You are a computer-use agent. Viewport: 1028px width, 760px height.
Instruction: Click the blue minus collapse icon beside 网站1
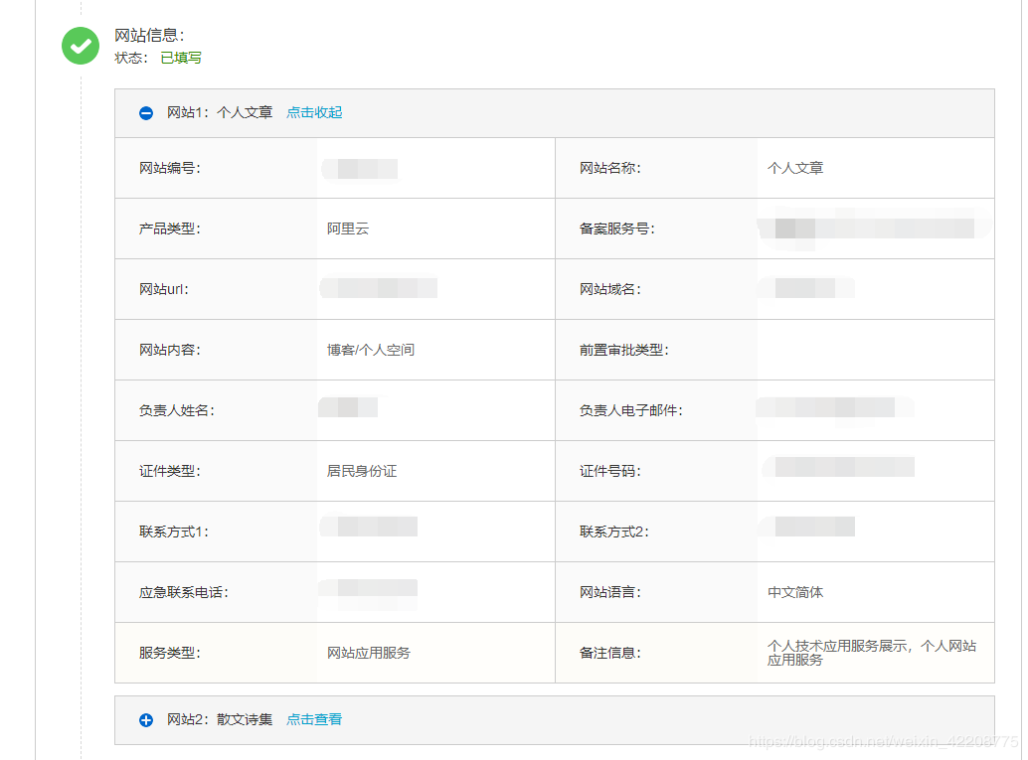145,112
